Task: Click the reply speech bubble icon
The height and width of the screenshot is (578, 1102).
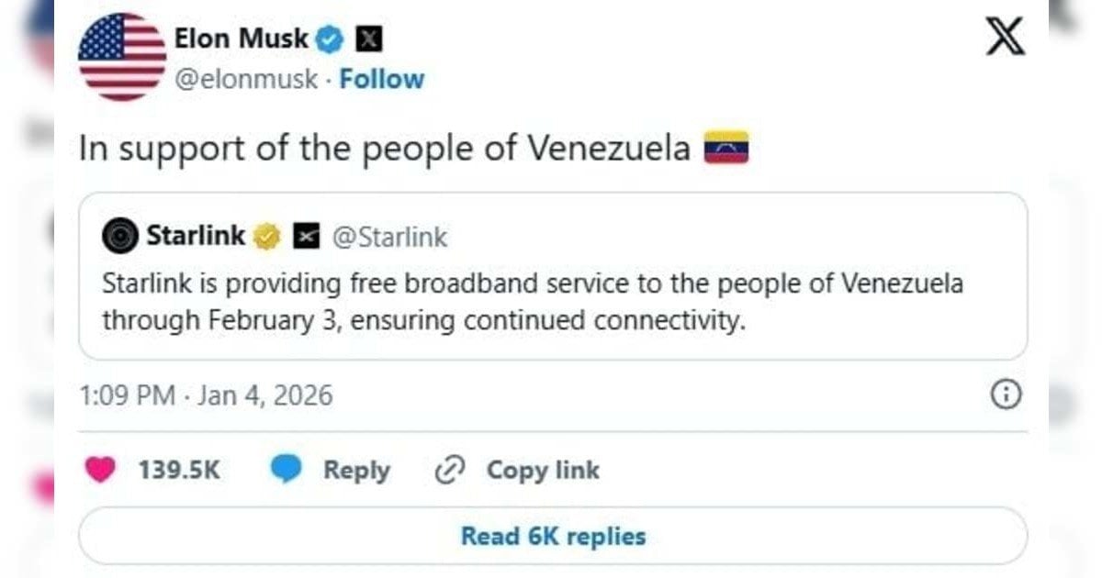Action: pos(286,470)
